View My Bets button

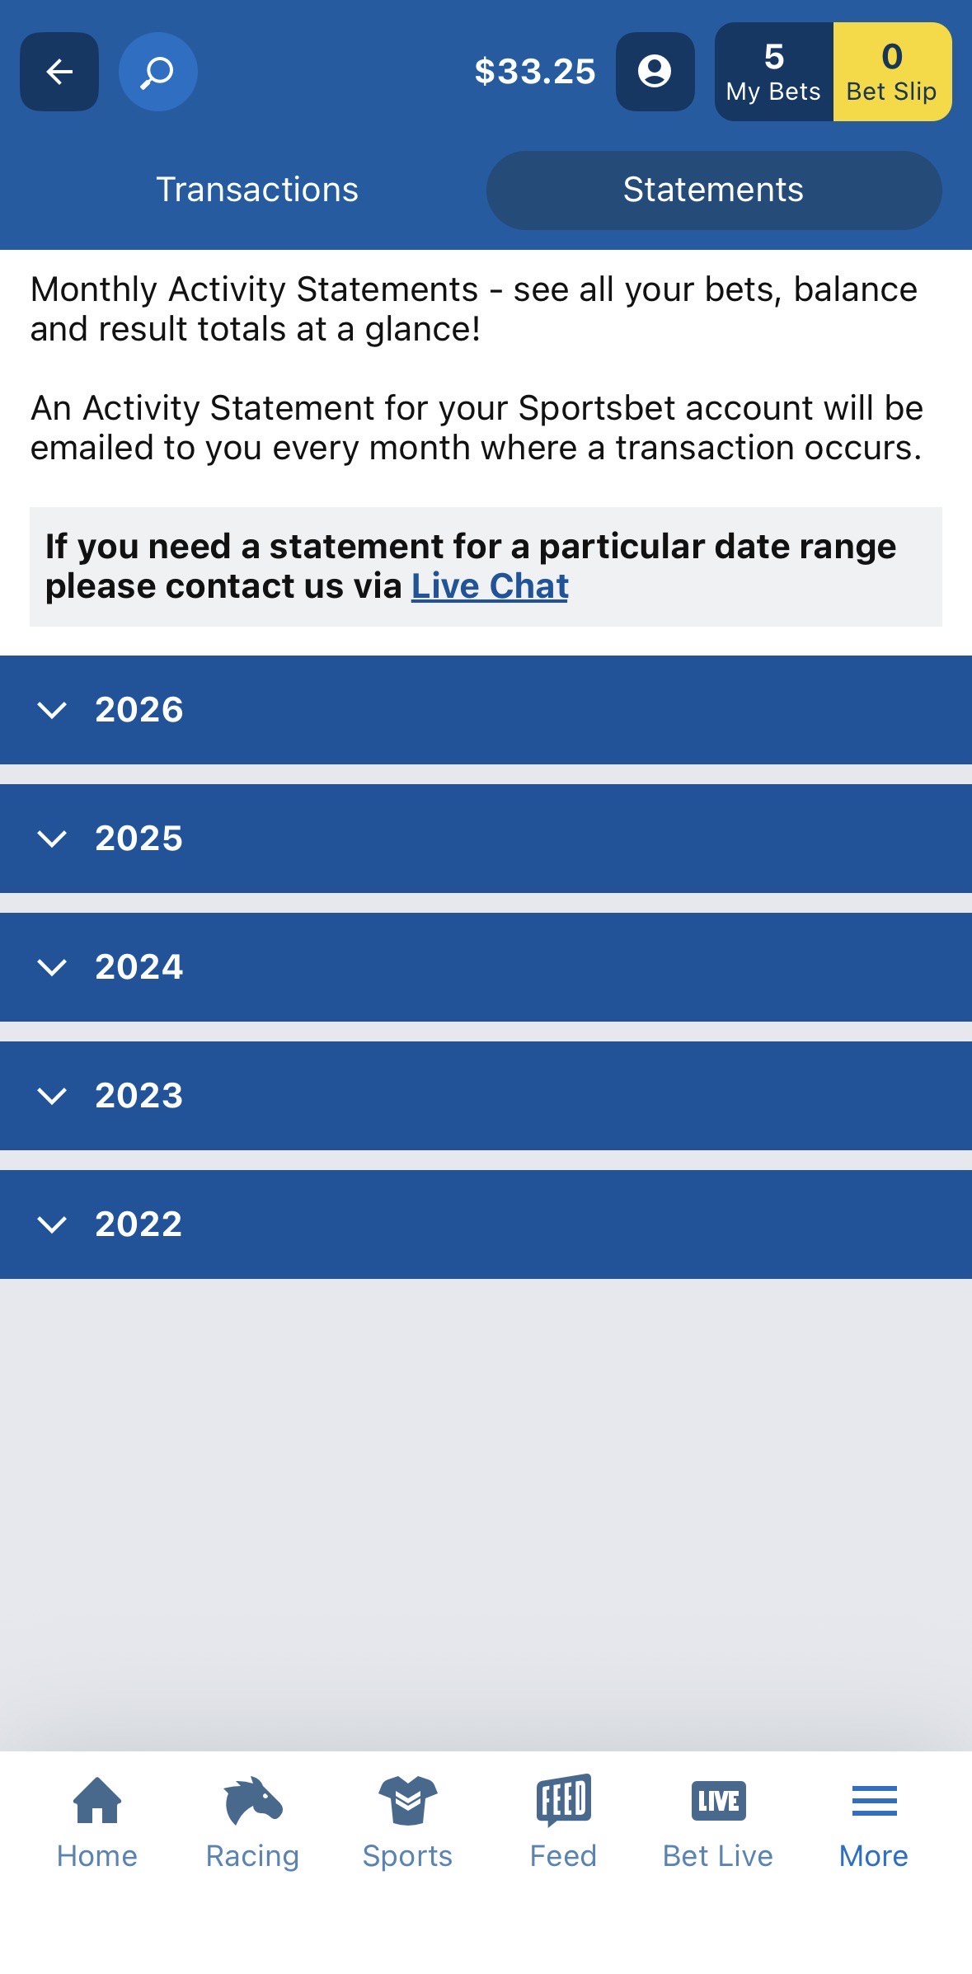point(773,72)
